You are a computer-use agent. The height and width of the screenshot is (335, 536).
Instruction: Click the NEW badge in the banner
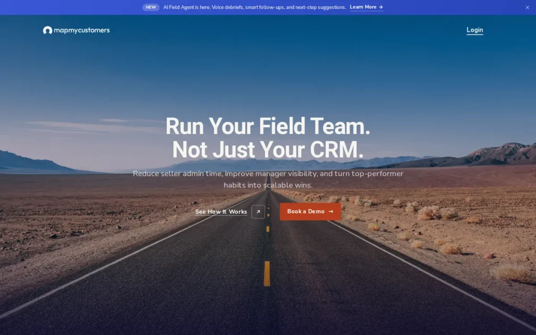point(151,7)
